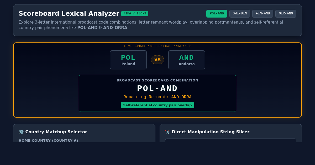Click the VS badge between countries
This screenshot has width=315, height=165.
click(x=157, y=60)
